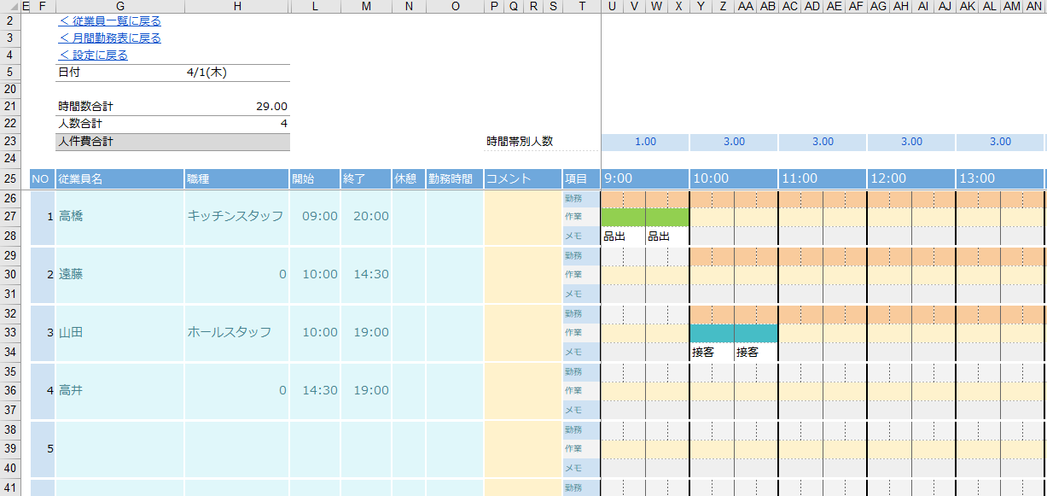Select the コメント column header cell

pos(522,178)
